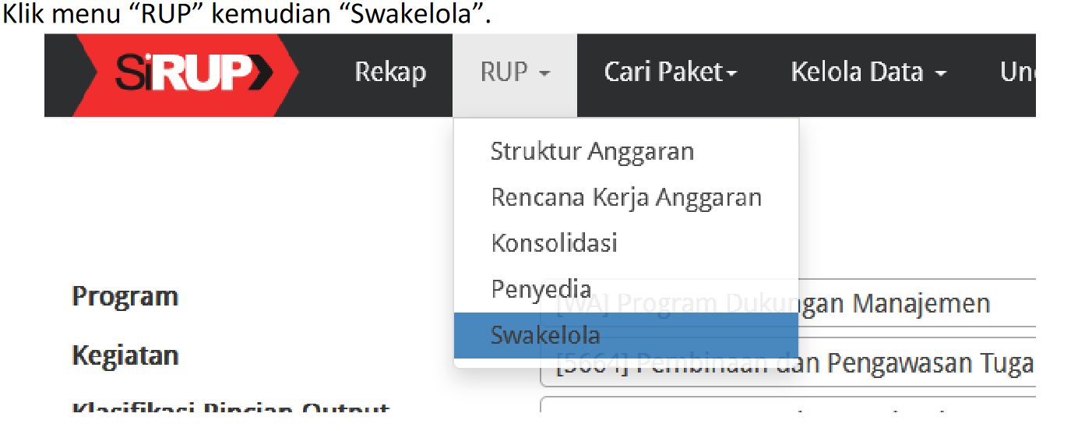This screenshot has width=1078, height=431.
Task: Click the Kegiatan field showing Pembinaan dan Pengawasan
Action: click(919, 363)
